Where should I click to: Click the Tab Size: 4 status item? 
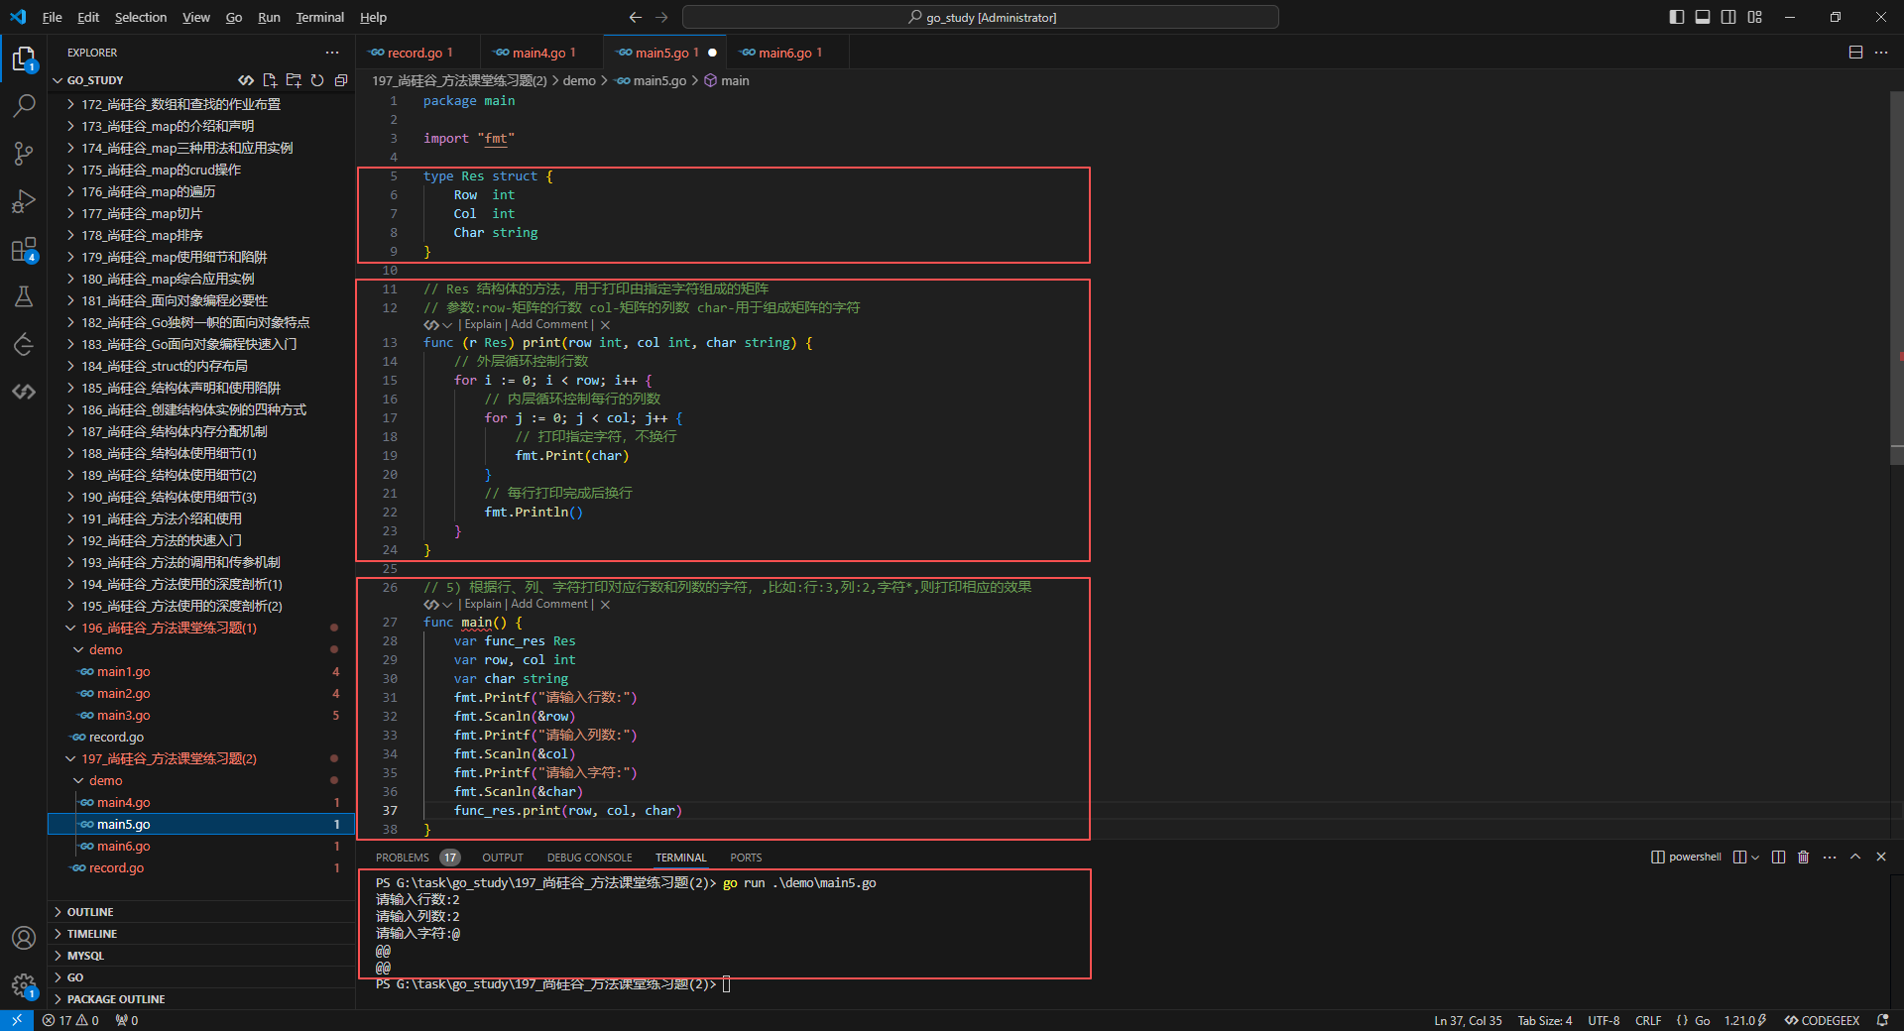[x=1544, y=1020]
